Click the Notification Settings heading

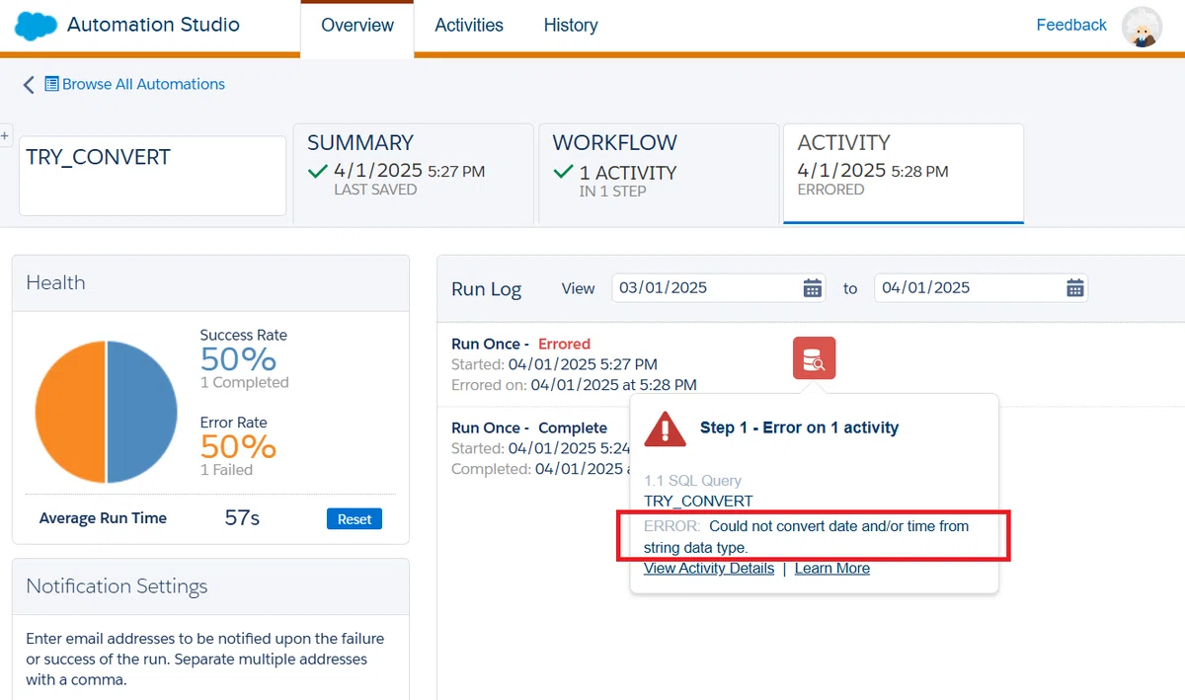pyautogui.click(x=117, y=586)
